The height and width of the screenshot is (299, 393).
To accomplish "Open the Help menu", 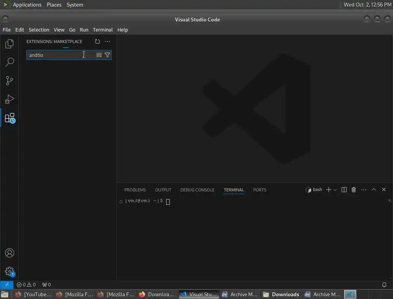I will coord(122,30).
